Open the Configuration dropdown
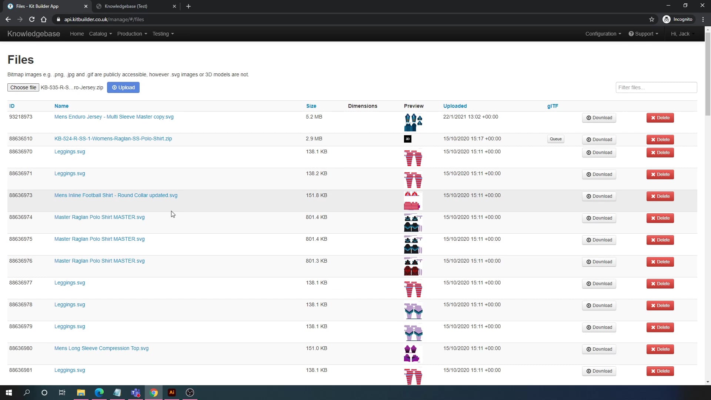 pos(603,34)
